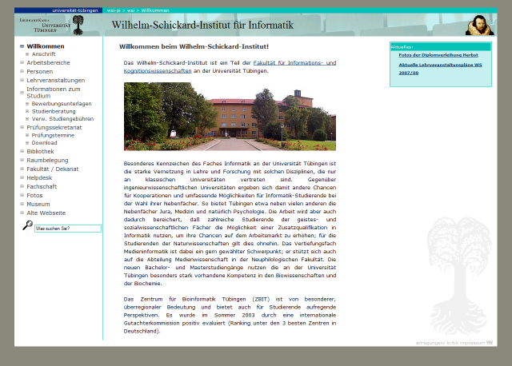
Task: Open Fakultät / Dekanat page
Action: pyautogui.click(x=53, y=169)
